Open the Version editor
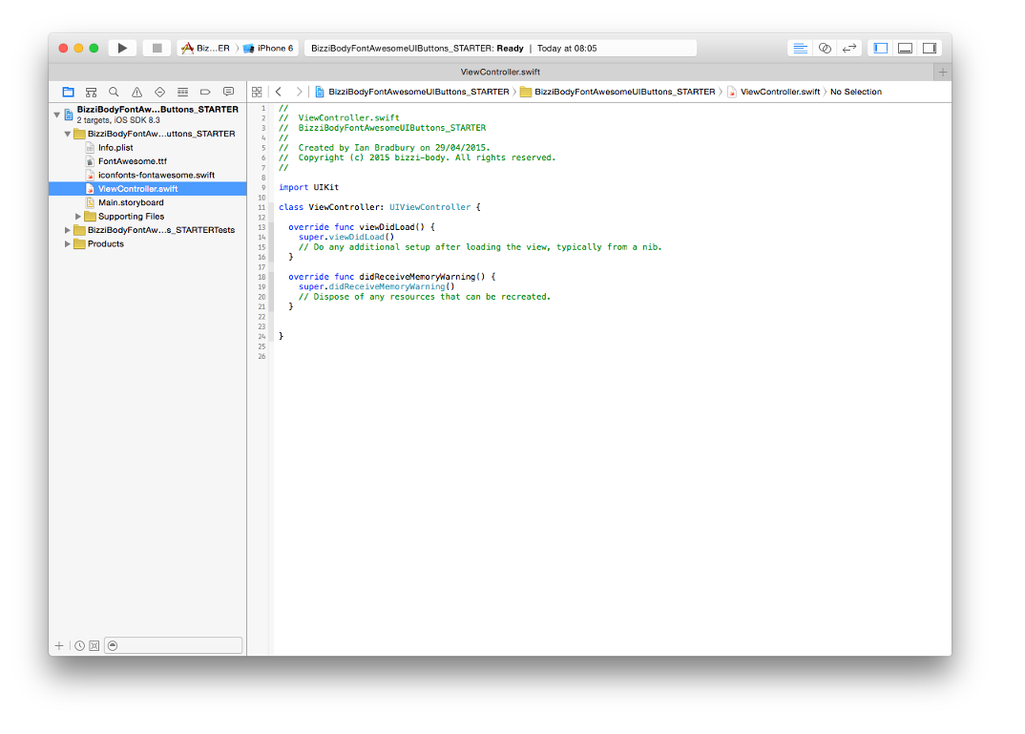The height and width of the screenshot is (734, 1025). click(x=849, y=47)
